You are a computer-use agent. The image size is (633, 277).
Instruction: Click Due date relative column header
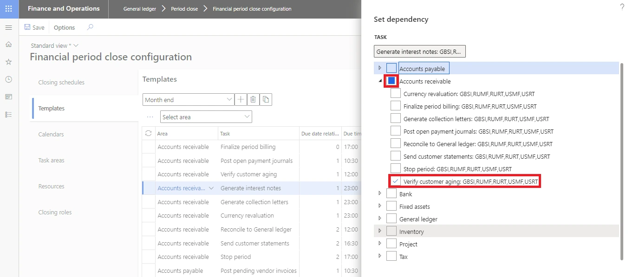tap(320, 133)
